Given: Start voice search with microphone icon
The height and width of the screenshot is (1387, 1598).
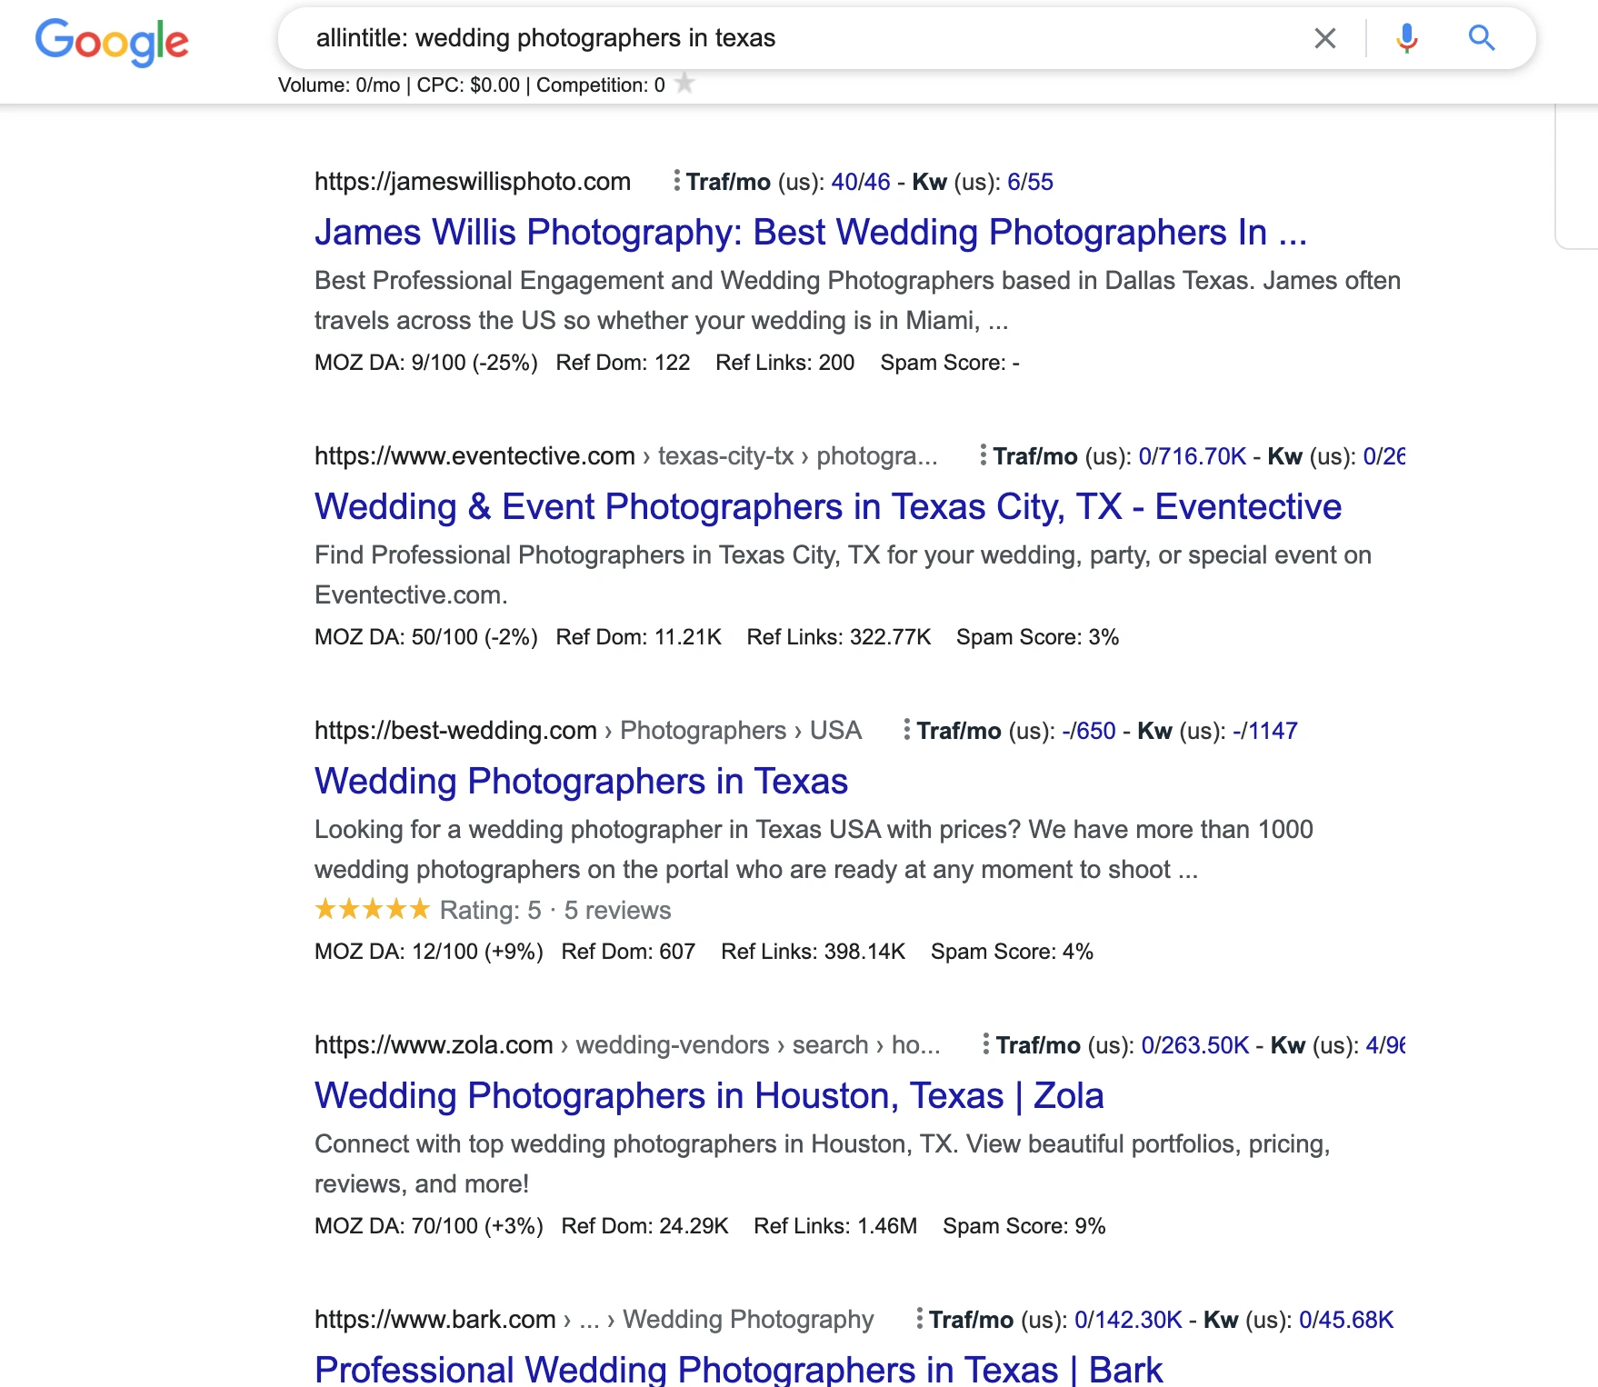Looking at the screenshot, I should point(1407,38).
